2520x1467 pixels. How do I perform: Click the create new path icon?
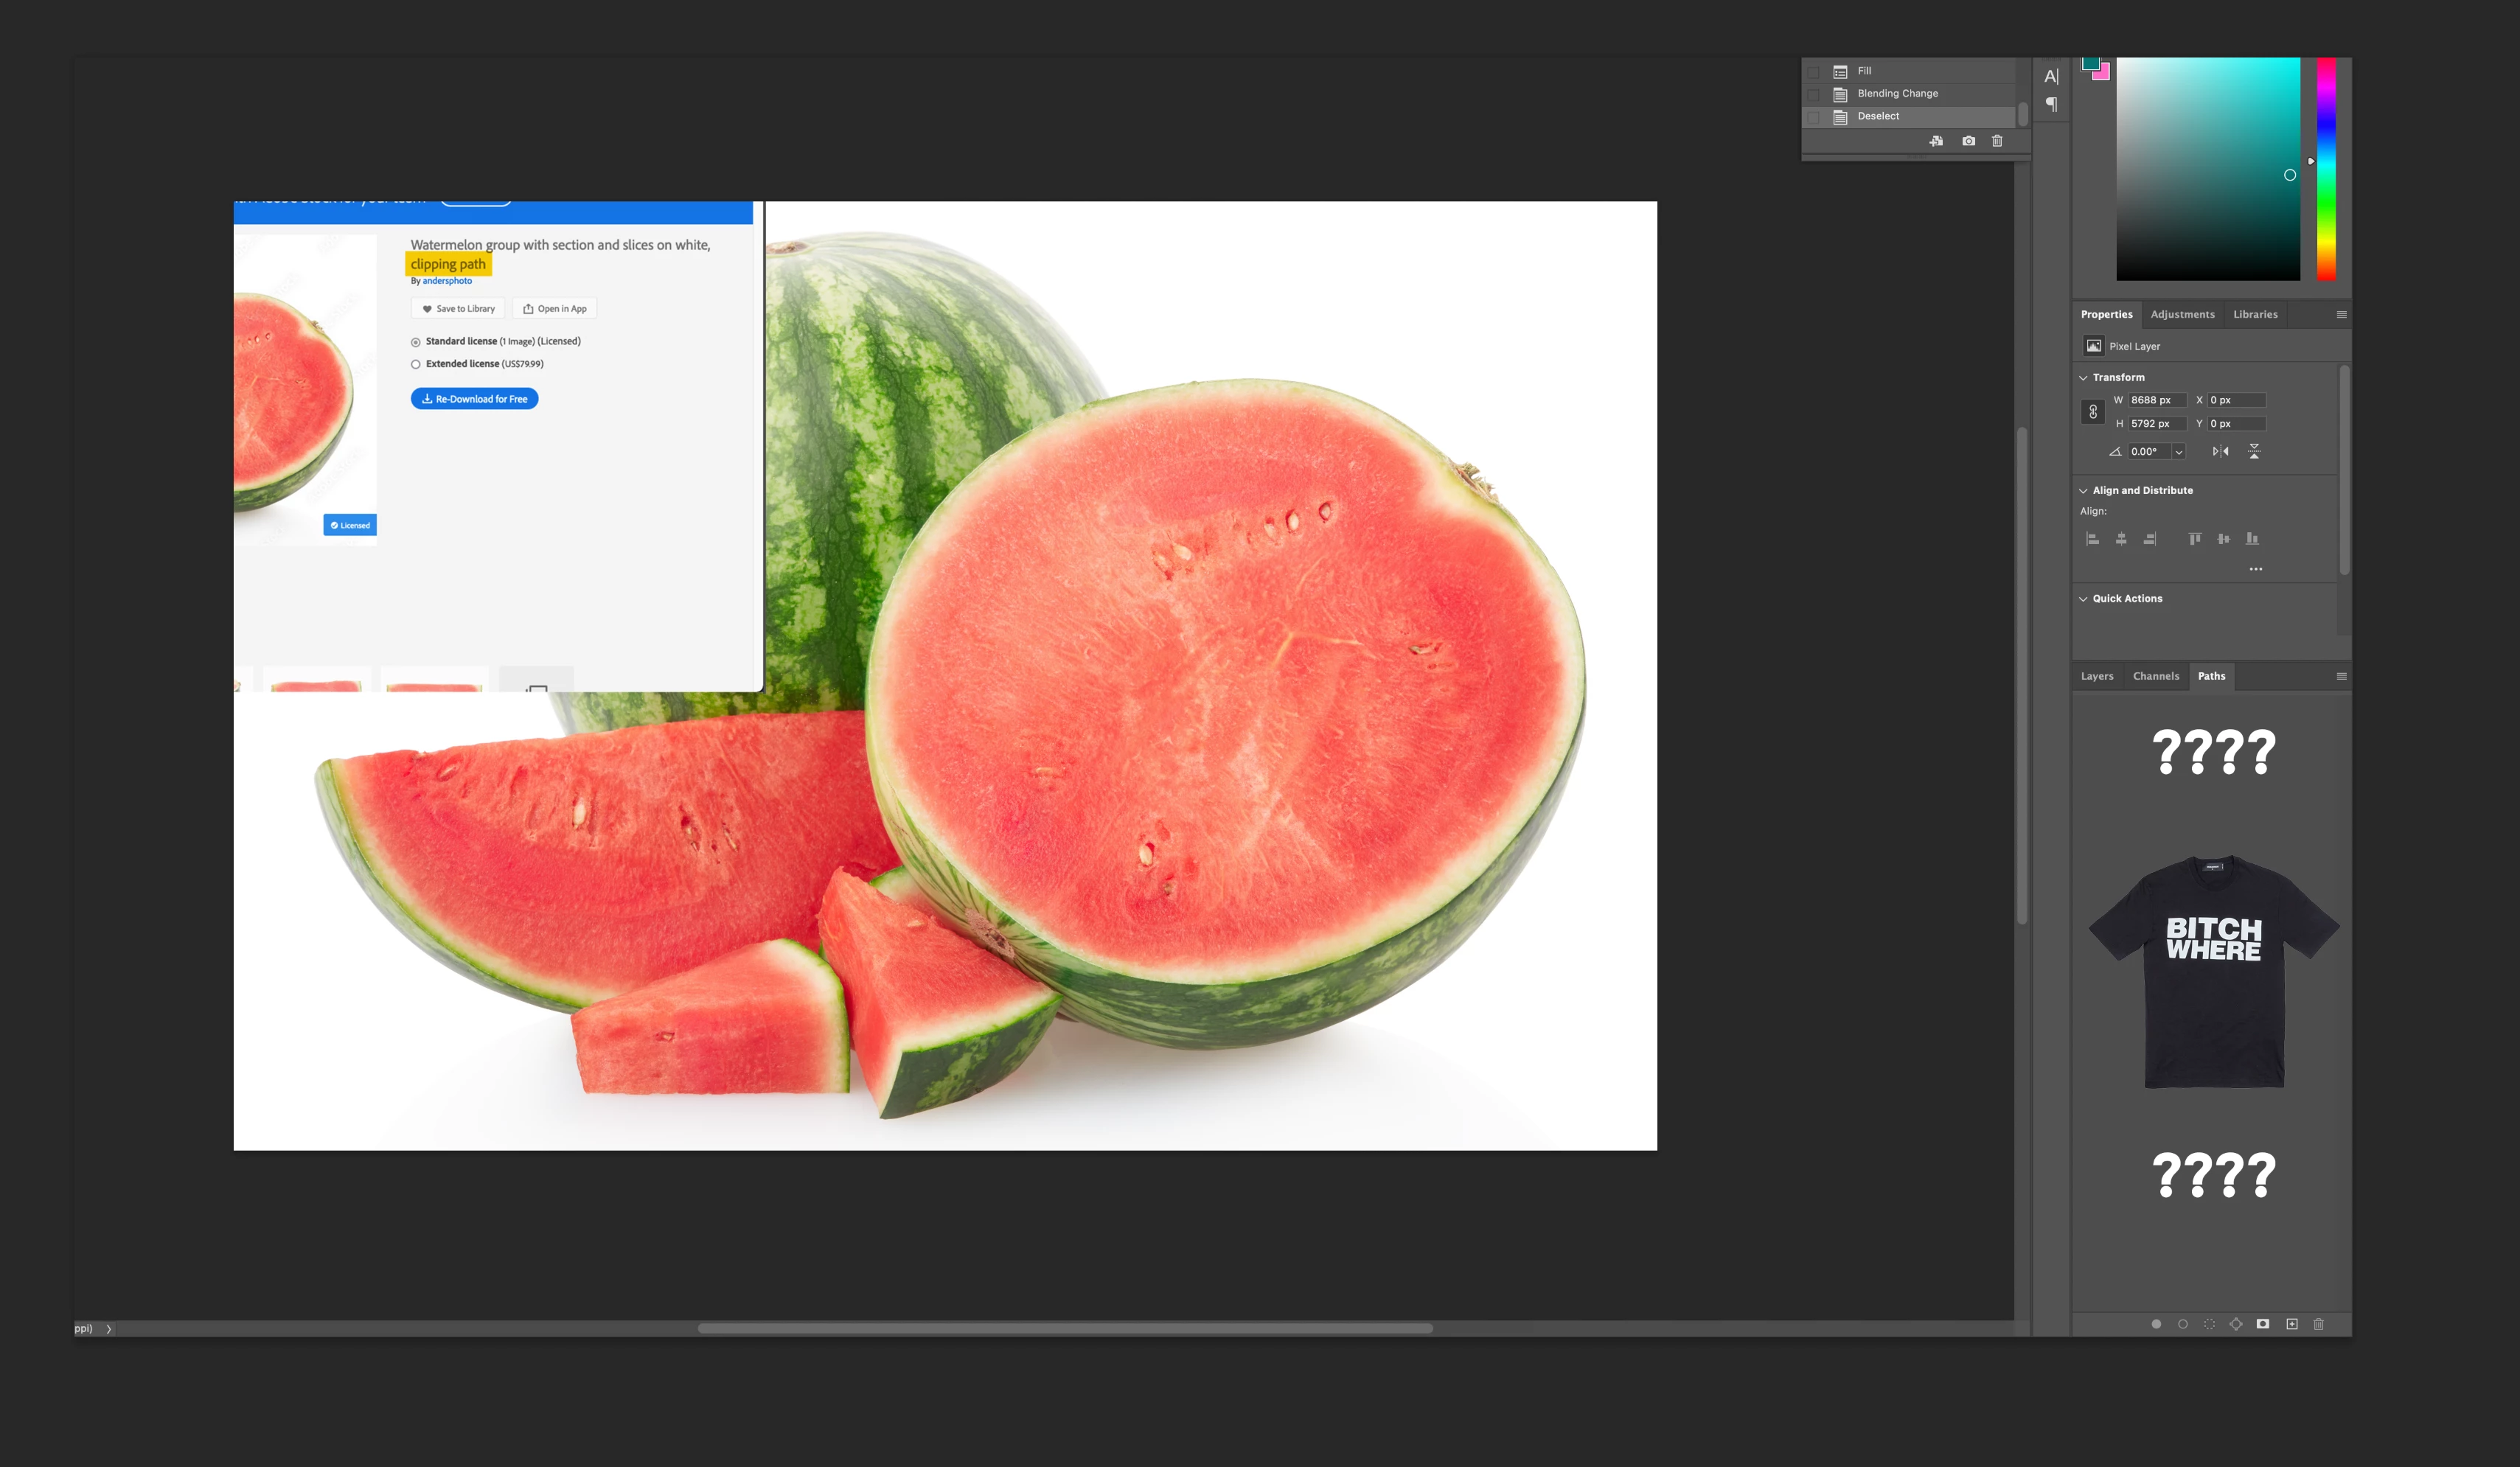coord(2292,1324)
